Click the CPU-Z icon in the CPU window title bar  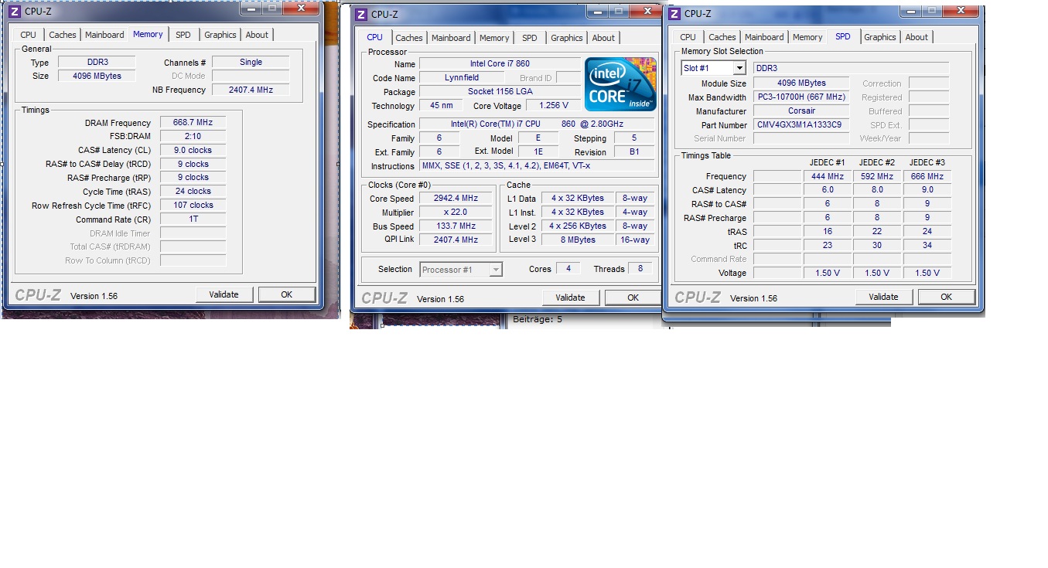click(x=361, y=15)
